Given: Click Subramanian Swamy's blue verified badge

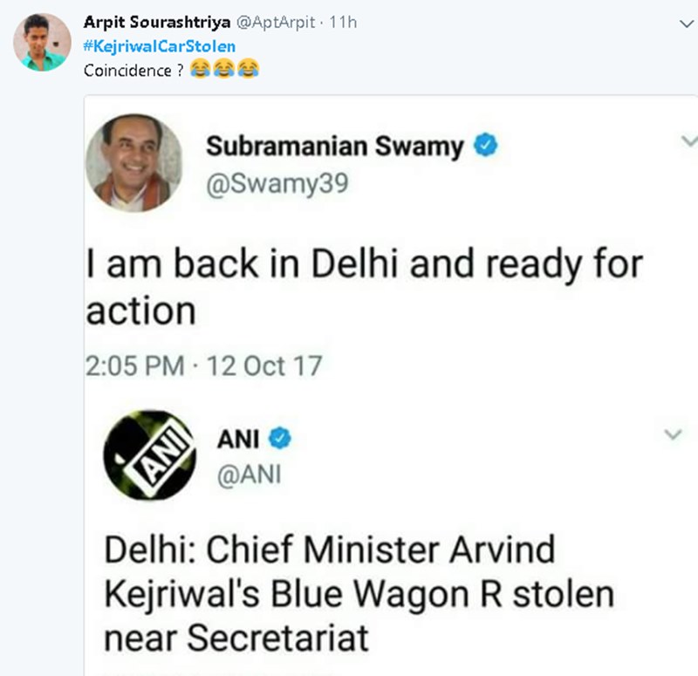Looking at the screenshot, I should (x=485, y=147).
